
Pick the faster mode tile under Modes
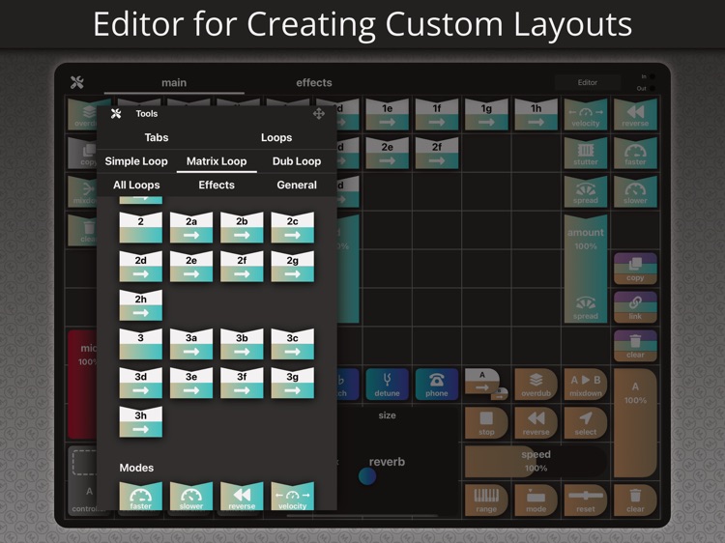(x=140, y=496)
